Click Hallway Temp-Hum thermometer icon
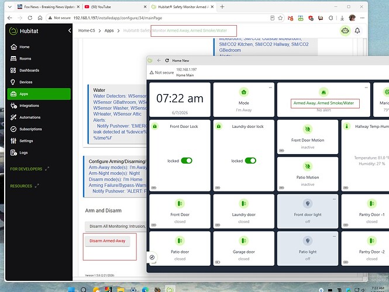The height and width of the screenshot is (292, 389). [x=346, y=126]
